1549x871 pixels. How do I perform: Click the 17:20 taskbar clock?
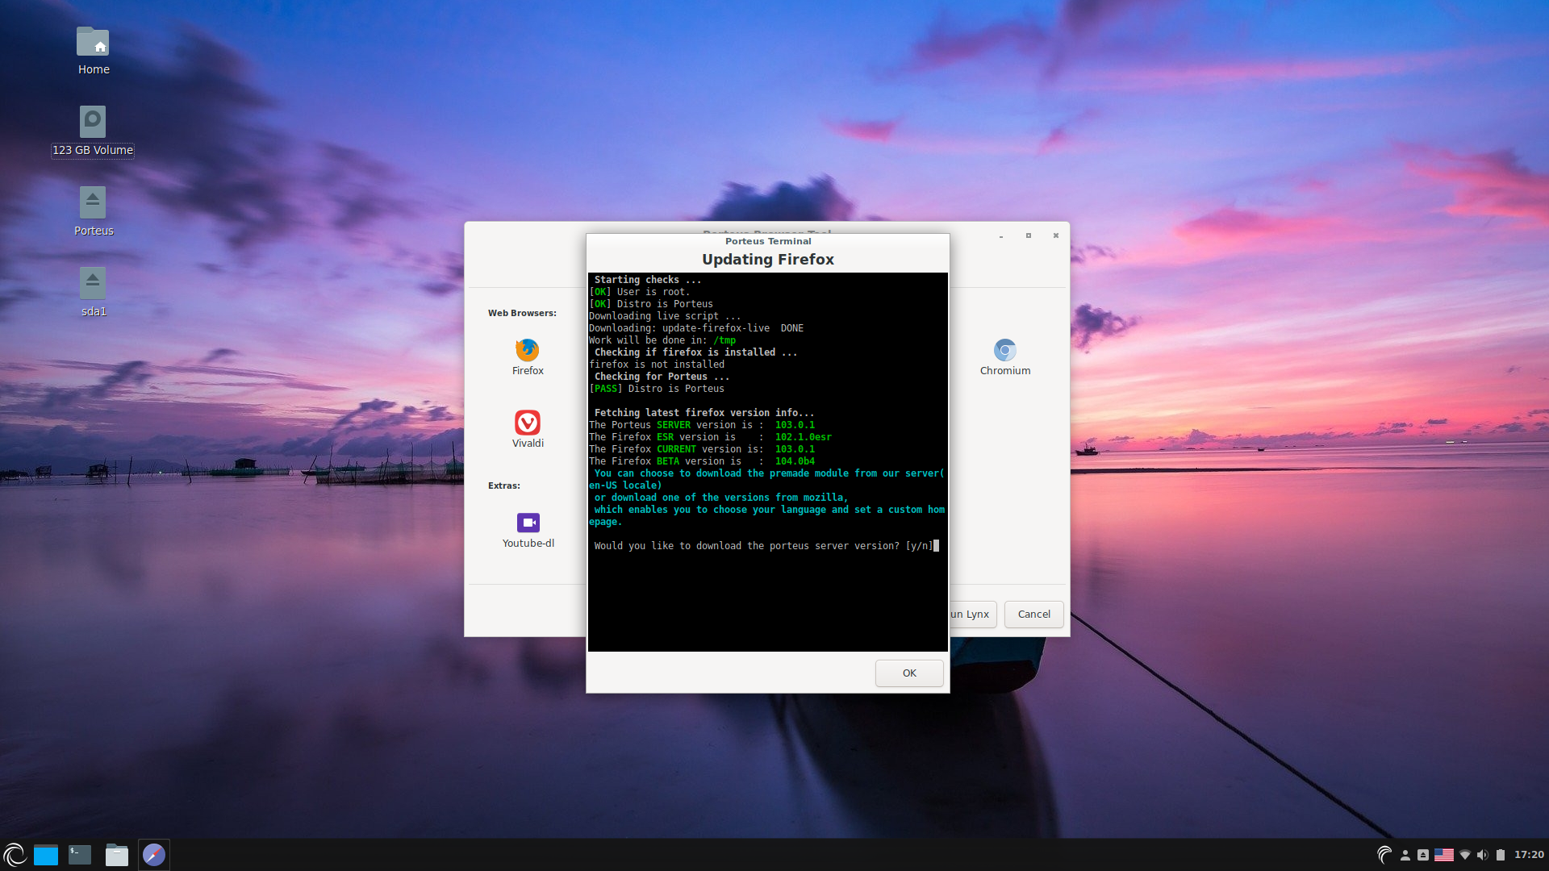[1529, 855]
